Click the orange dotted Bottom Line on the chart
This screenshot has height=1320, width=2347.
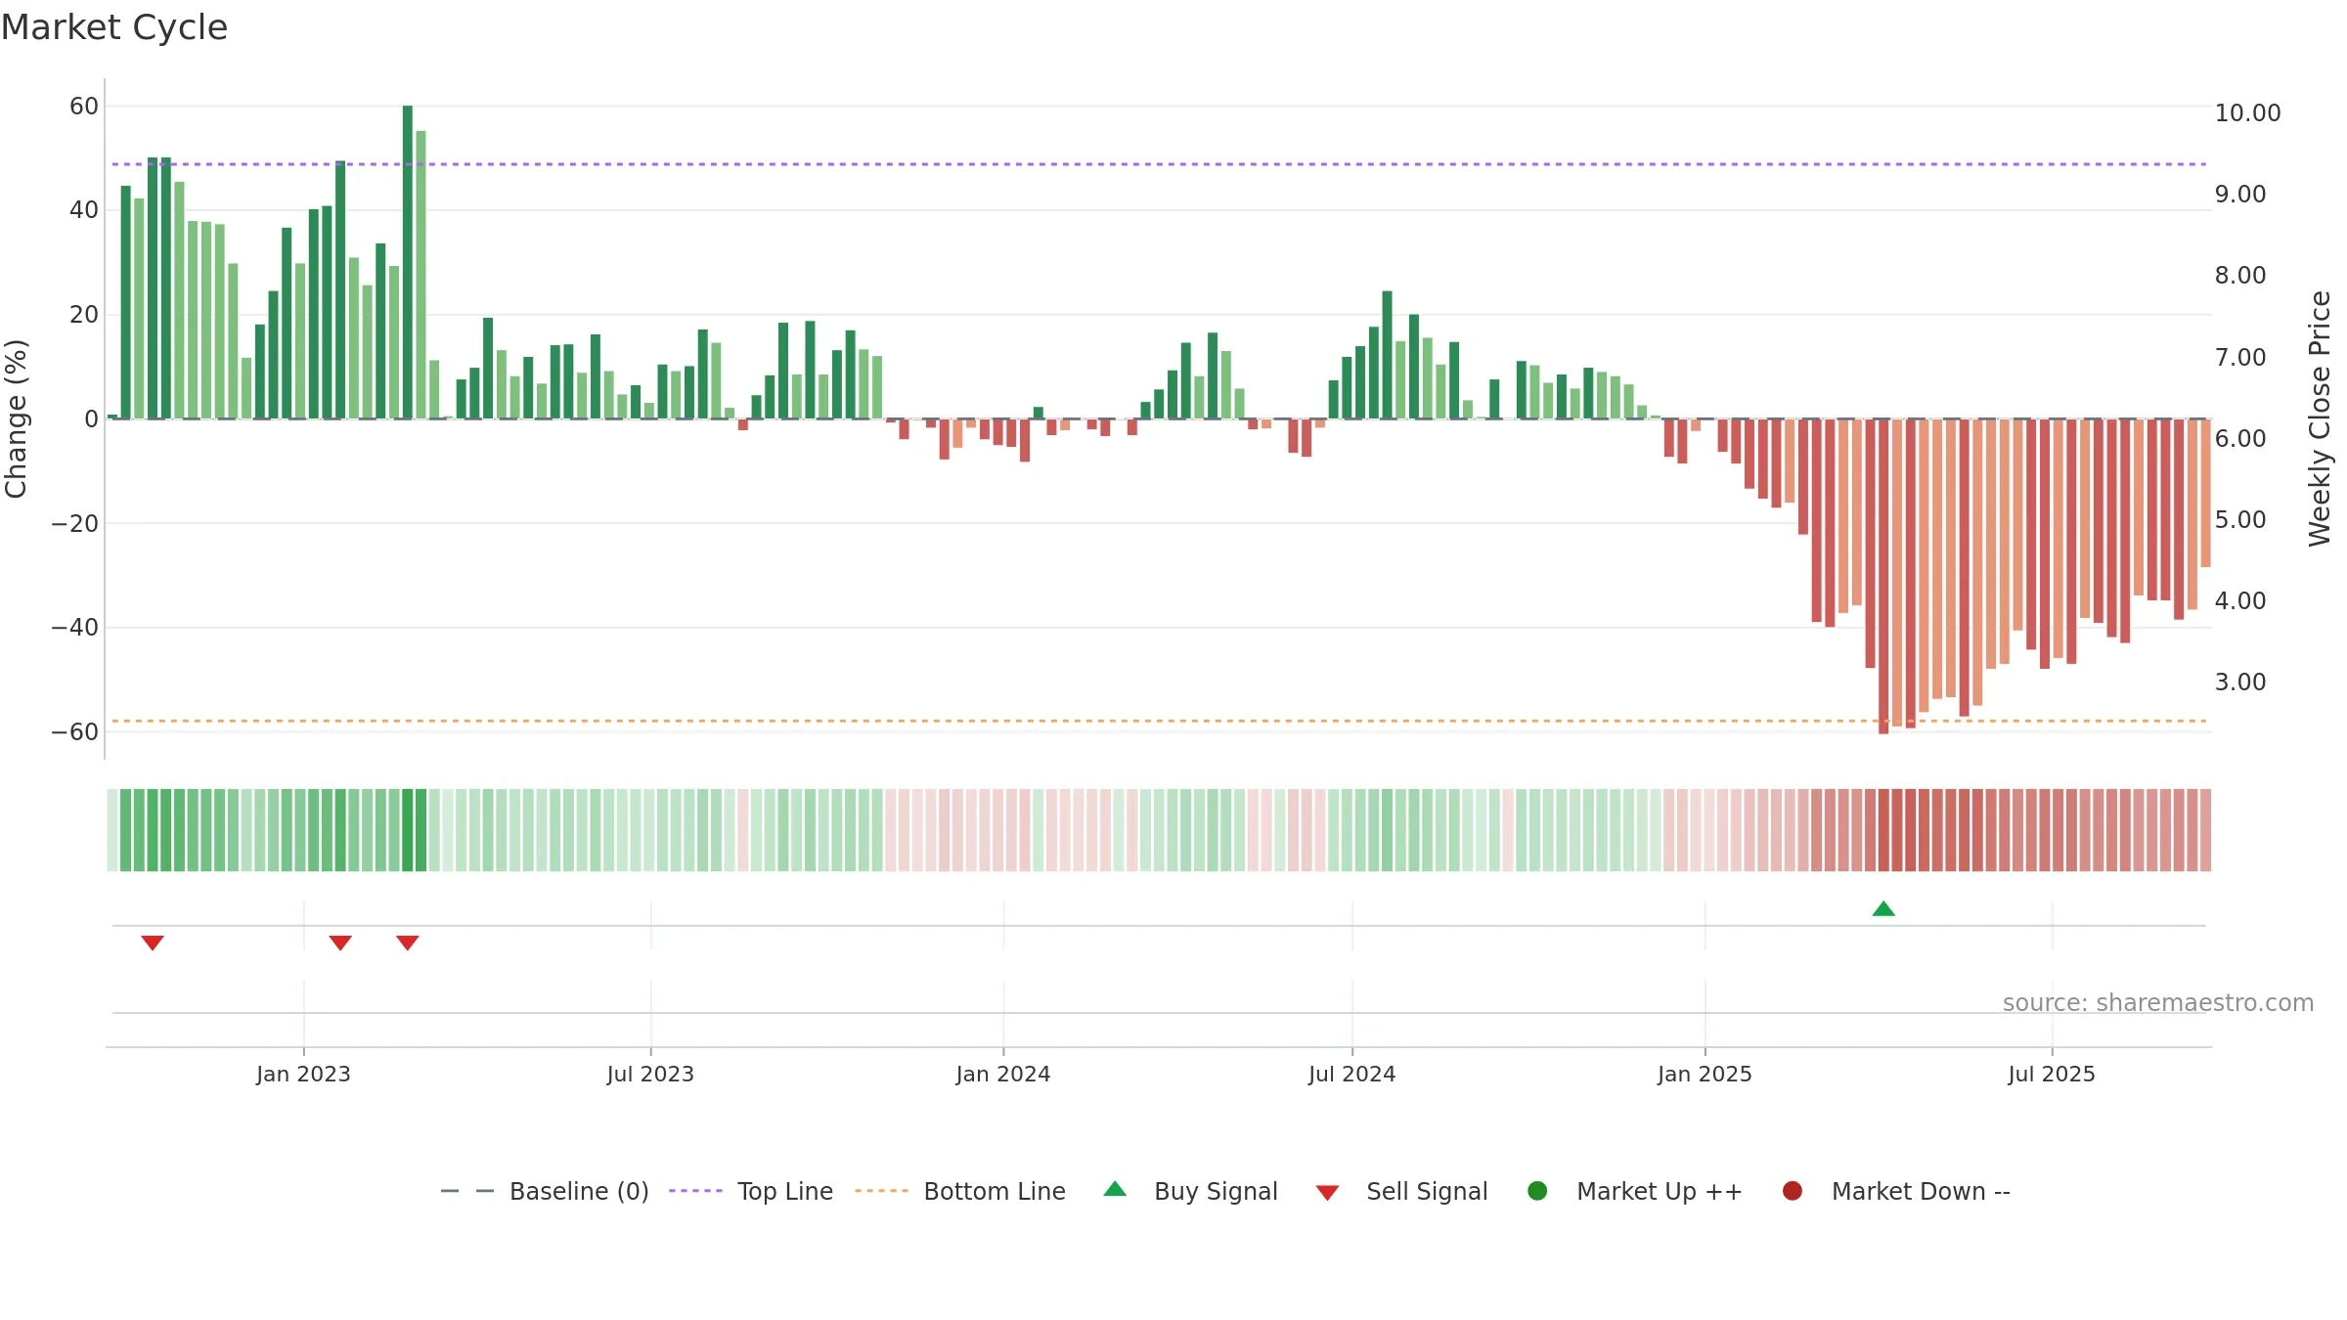coord(1159,722)
